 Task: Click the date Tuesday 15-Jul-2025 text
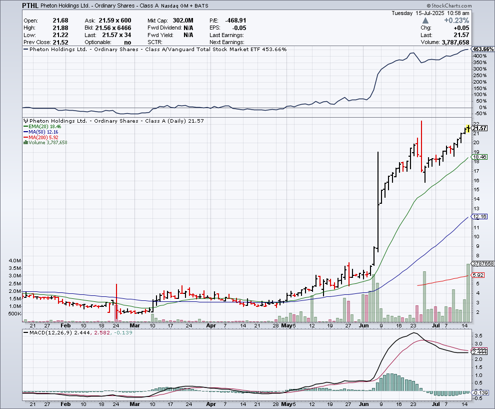(x=418, y=13)
